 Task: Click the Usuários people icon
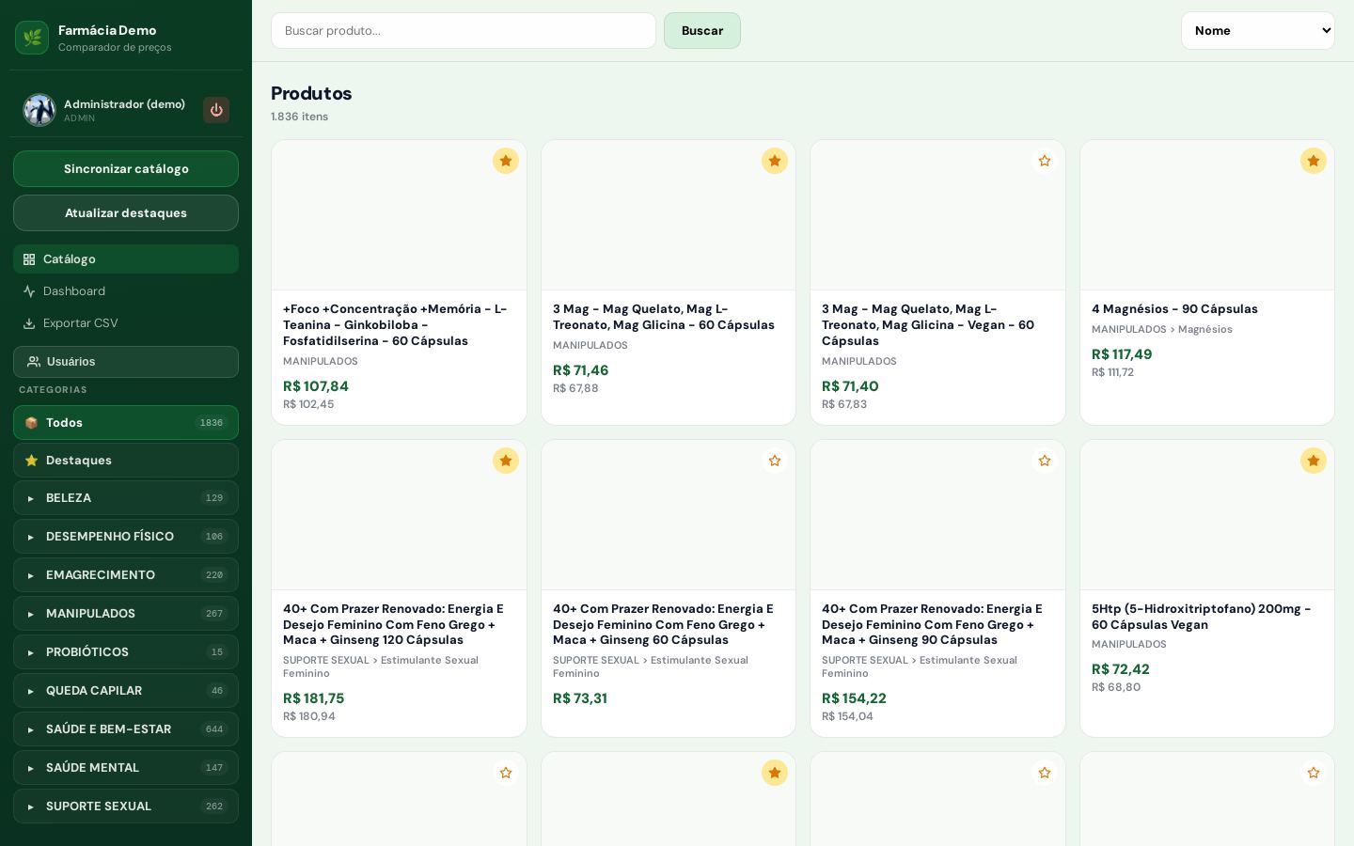pos(34,362)
